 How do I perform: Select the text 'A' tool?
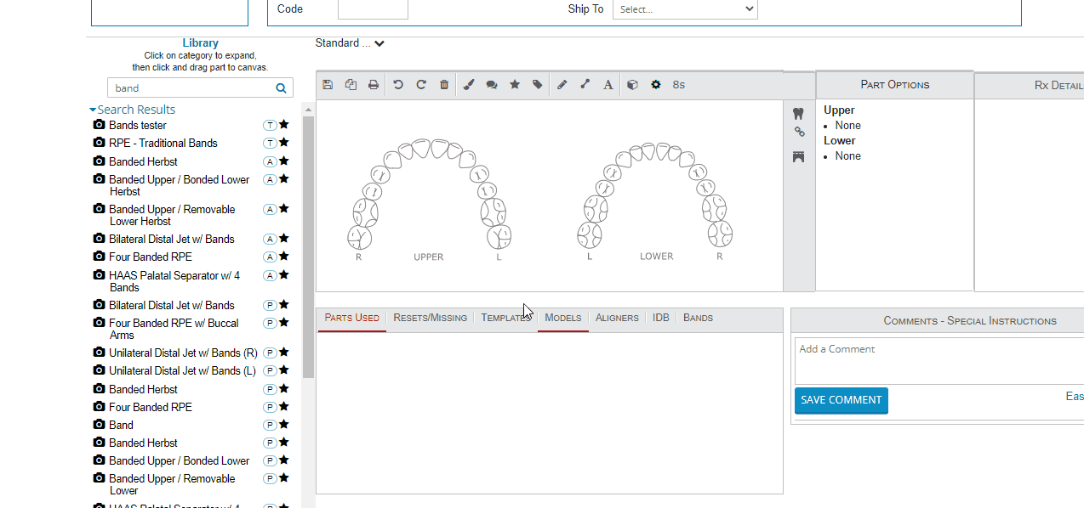tap(608, 85)
